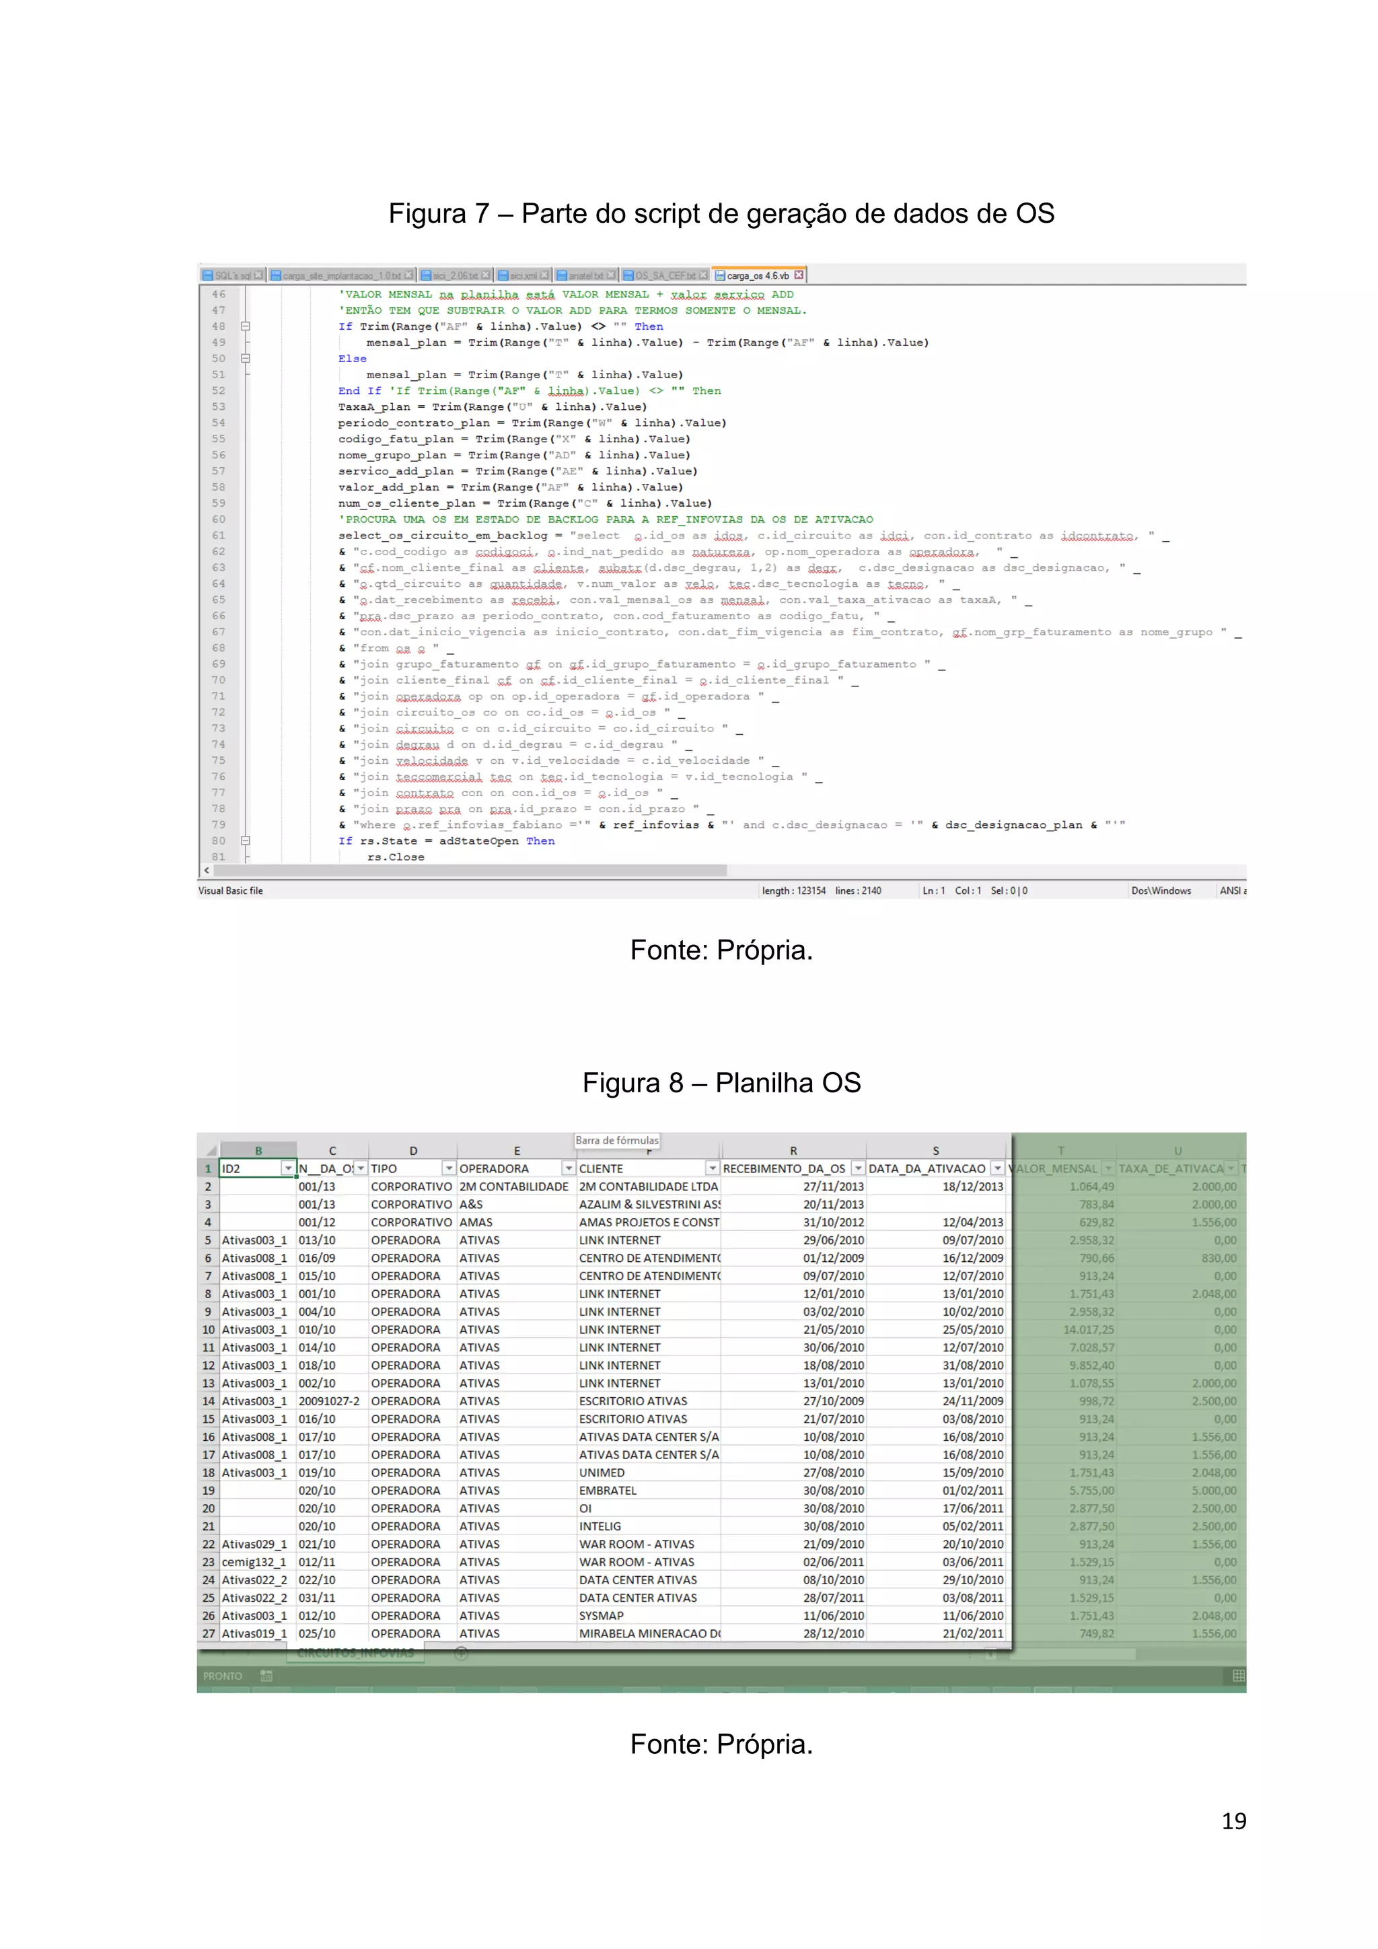The image size is (1378, 1949).
Task: Collapse the If block at line 48
Action: pyautogui.click(x=245, y=326)
